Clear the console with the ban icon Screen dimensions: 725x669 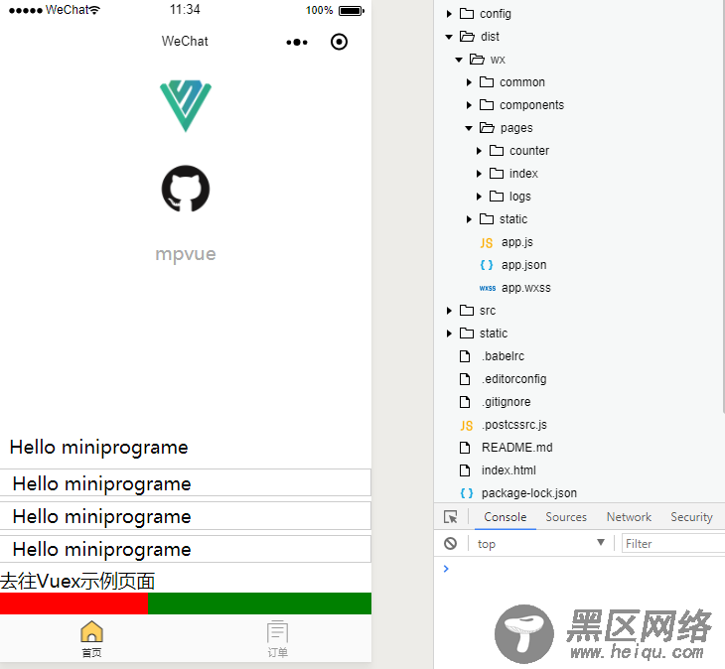click(x=450, y=543)
